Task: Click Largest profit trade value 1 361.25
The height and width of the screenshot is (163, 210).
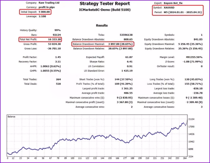Action: click(x=127, y=88)
